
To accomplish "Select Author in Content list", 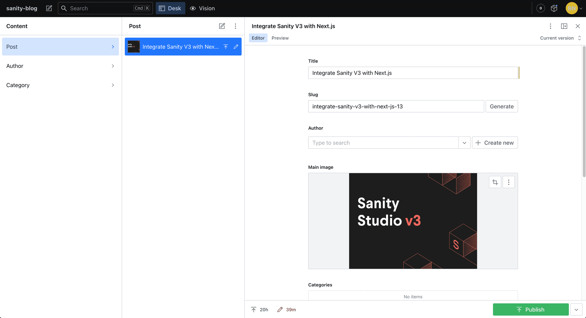I will tap(60, 66).
